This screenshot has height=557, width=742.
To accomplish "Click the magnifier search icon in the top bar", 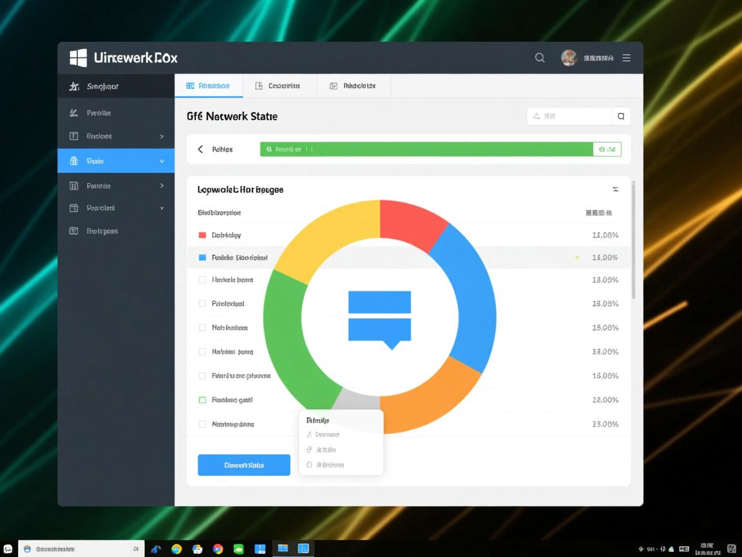I will click(540, 57).
